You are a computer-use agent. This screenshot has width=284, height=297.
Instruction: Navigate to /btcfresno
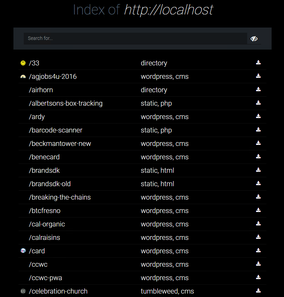click(44, 211)
